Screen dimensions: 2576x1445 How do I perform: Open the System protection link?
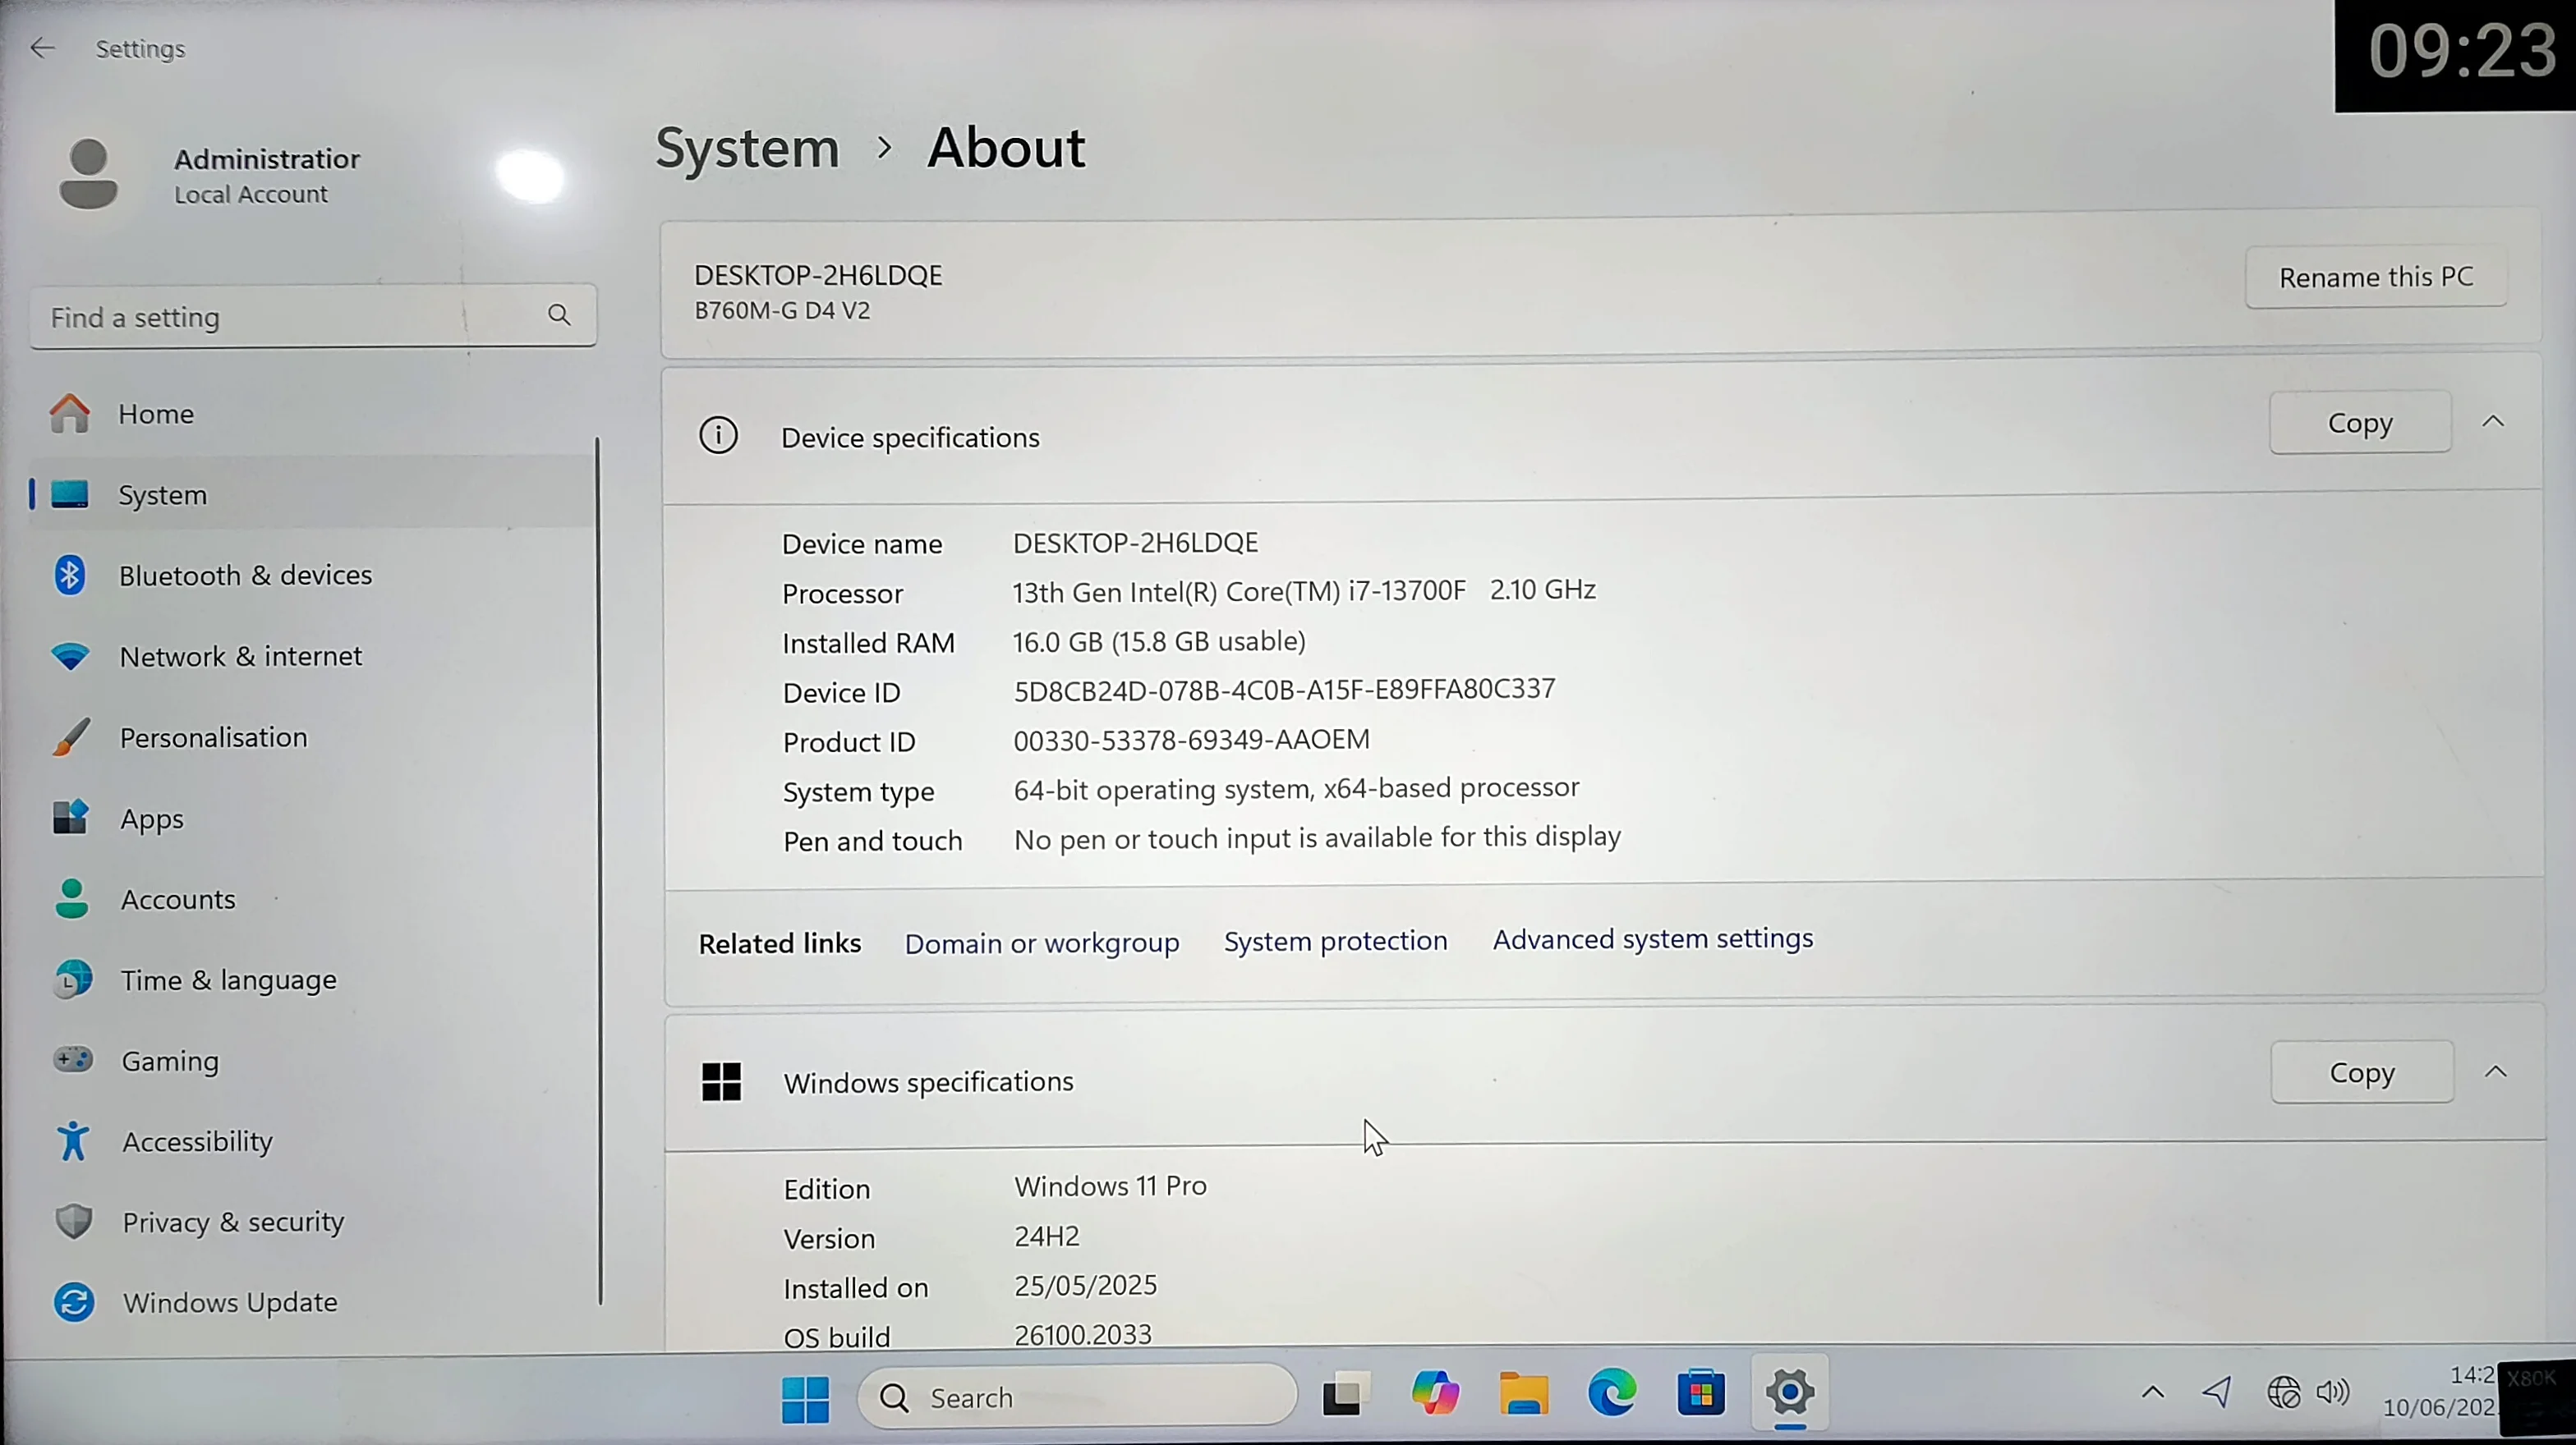[x=1335, y=940]
